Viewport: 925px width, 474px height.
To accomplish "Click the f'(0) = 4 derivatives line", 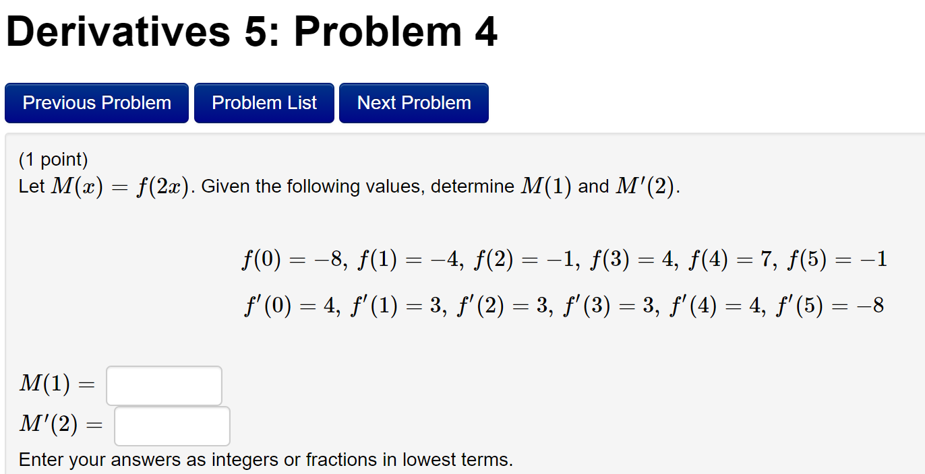I will (563, 304).
